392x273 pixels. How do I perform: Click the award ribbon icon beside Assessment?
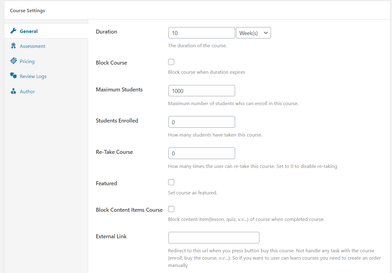click(13, 46)
